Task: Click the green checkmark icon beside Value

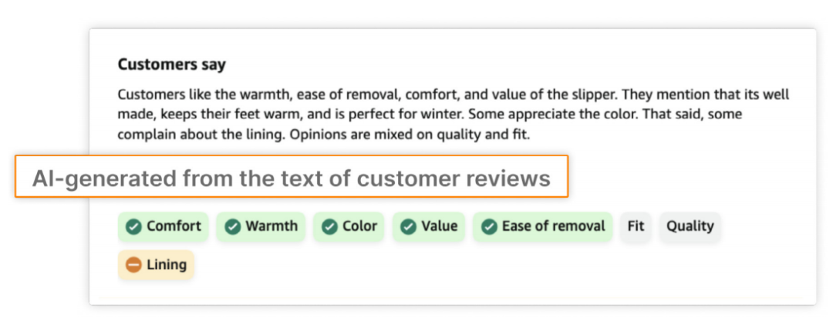Action: (x=408, y=227)
